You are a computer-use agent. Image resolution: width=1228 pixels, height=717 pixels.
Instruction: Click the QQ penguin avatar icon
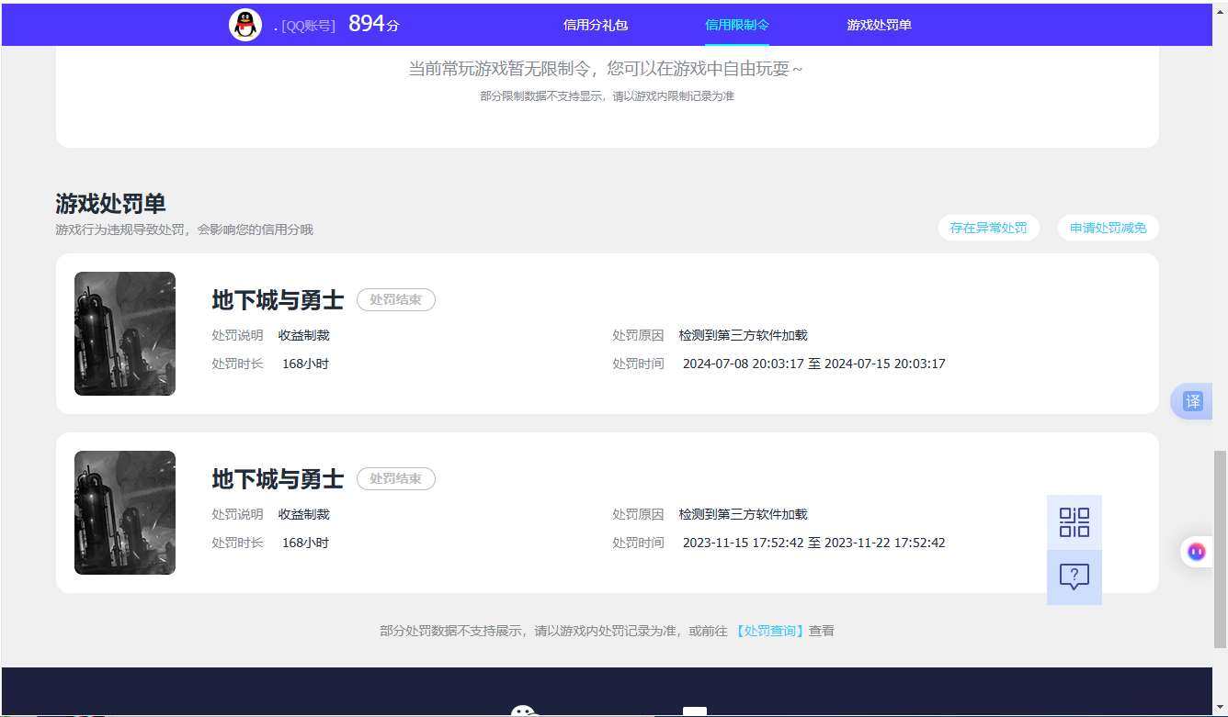coord(245,25)
